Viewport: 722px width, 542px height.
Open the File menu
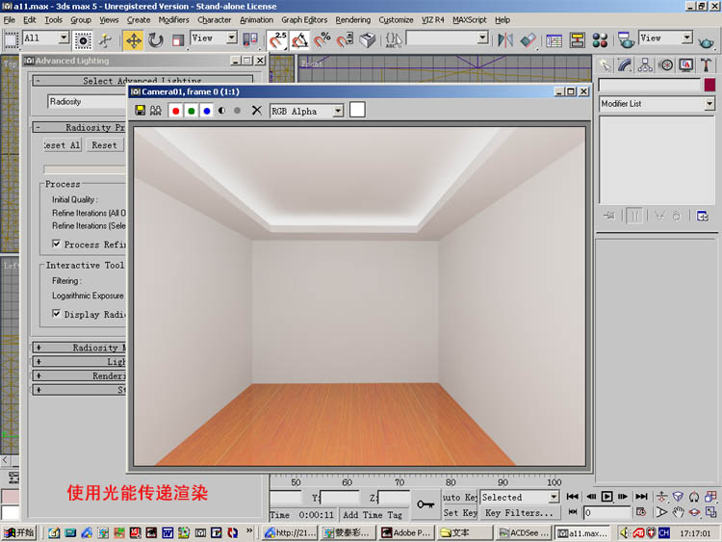10,20
